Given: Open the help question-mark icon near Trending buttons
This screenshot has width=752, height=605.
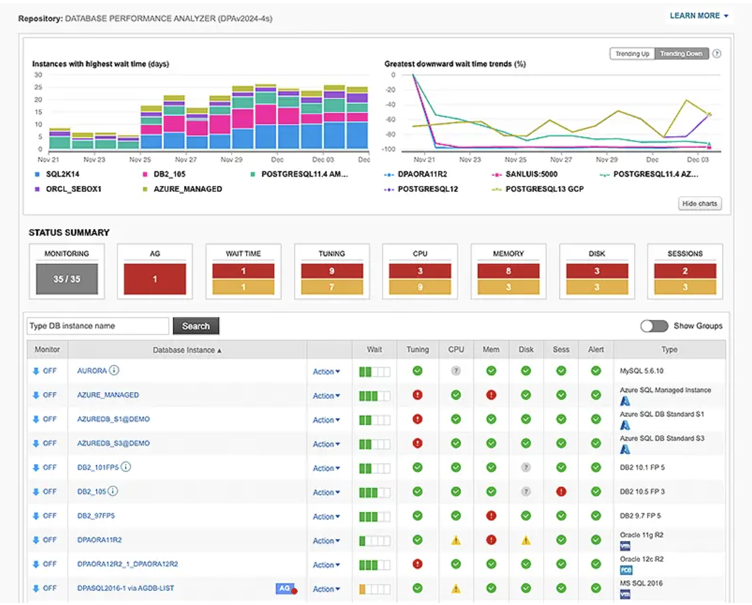Looking at the screenshot, I should [x=717, y=54].
